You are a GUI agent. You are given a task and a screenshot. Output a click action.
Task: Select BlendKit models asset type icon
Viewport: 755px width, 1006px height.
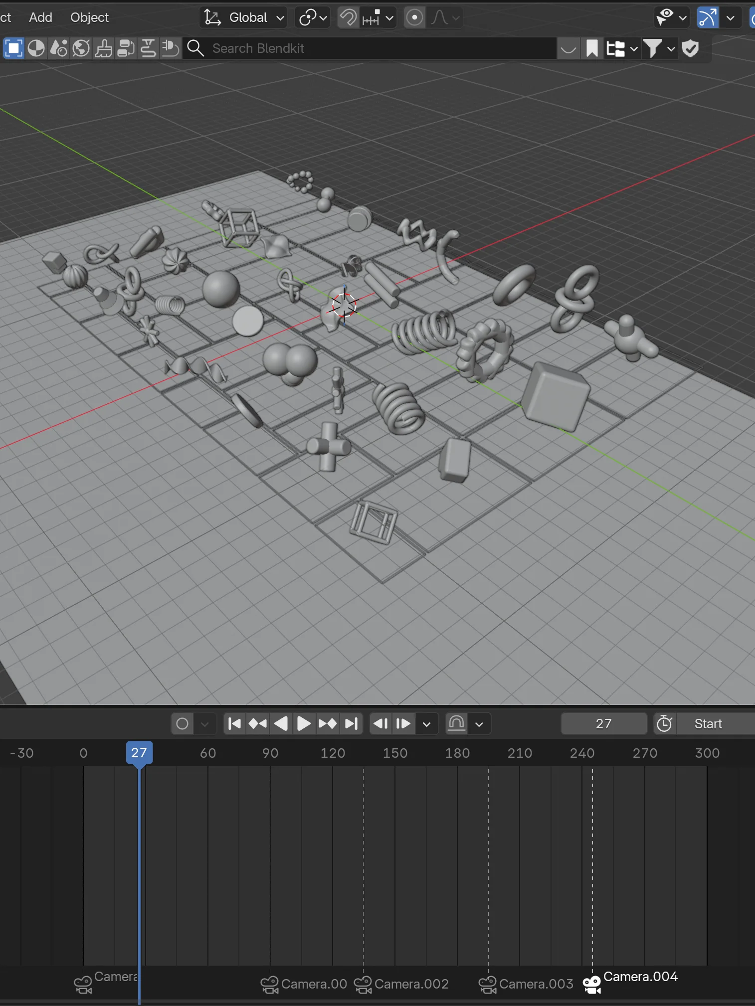click(13, 48)
